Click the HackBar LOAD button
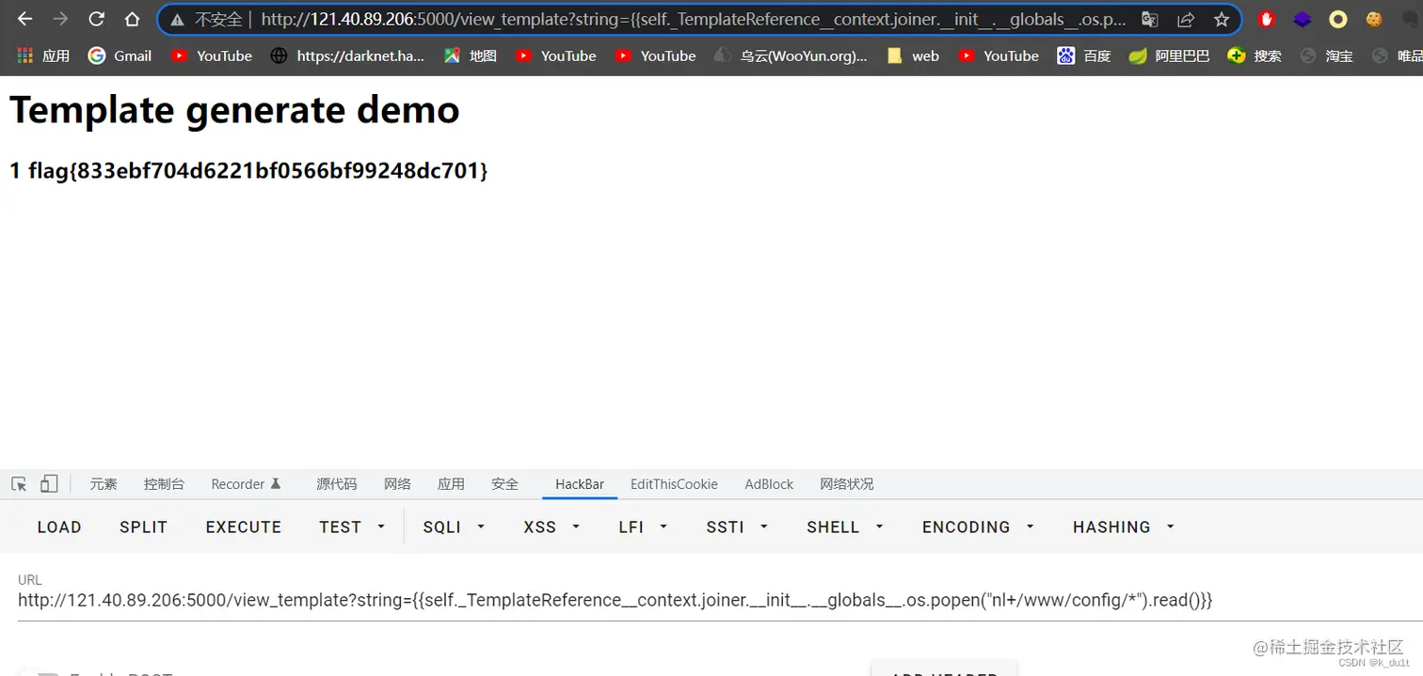 [59, 527]
